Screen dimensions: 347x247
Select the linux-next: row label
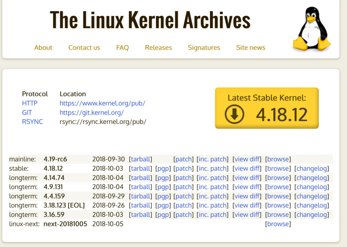[24, 224]
